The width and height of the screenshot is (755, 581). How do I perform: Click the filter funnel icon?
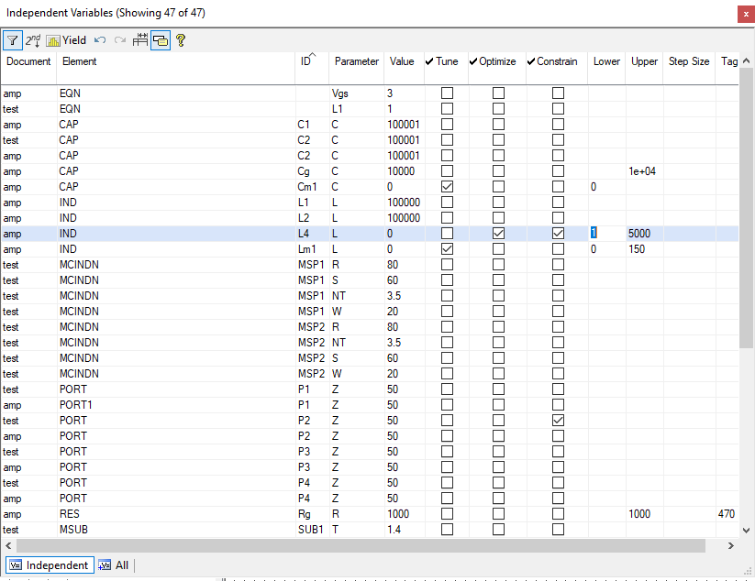click(13, 40)
